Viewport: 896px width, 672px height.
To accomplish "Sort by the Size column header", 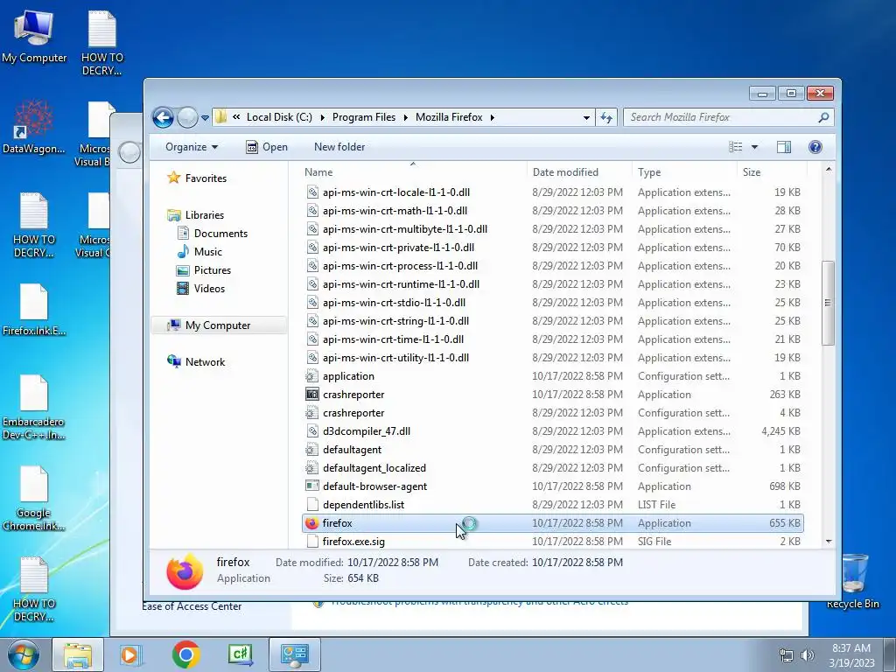I will (x=772, y=172).
